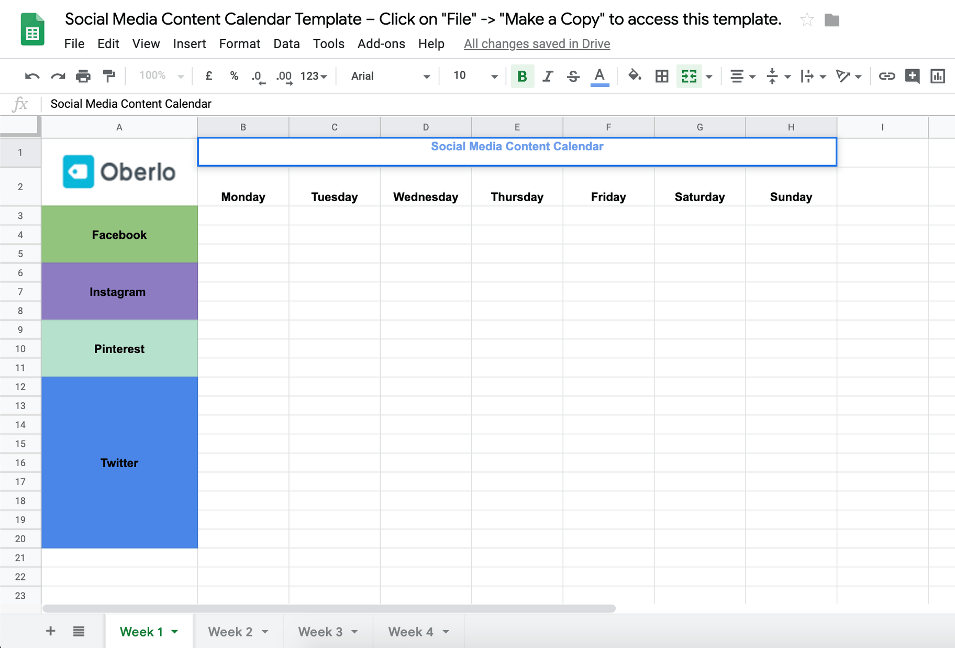Open text wrapping dropdown
The image size is (955, 648).
(x=813, y=76)
